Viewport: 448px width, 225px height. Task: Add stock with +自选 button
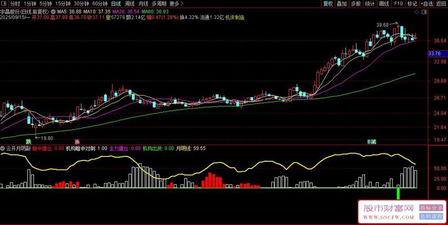pos(426,4)
